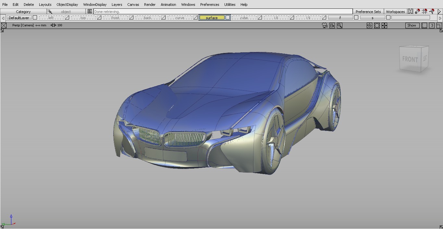Screen dimensions: 443x229
Task: Open the Preferences menu
Action: pos(210,5)
